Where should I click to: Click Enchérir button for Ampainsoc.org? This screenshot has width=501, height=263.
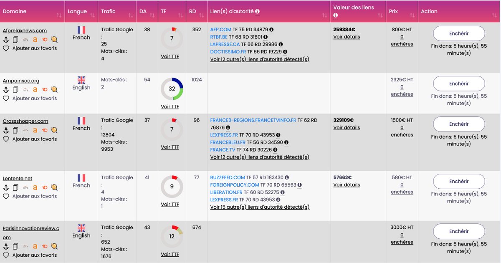point(459,83)
